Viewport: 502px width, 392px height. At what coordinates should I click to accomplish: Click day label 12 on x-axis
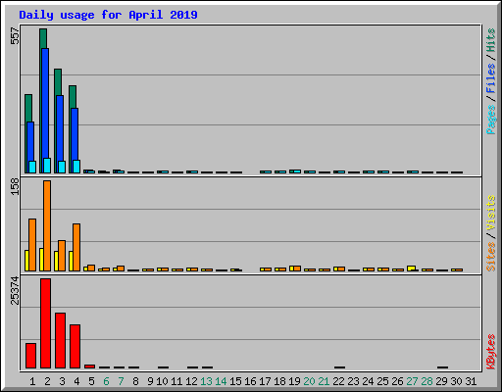[x=191, y=381]
